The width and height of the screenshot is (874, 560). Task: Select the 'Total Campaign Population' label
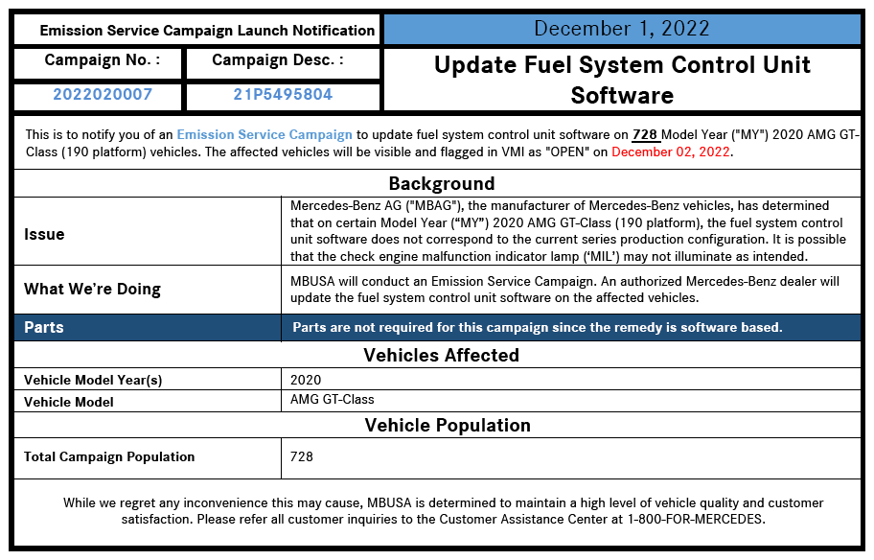pos(109,456)
